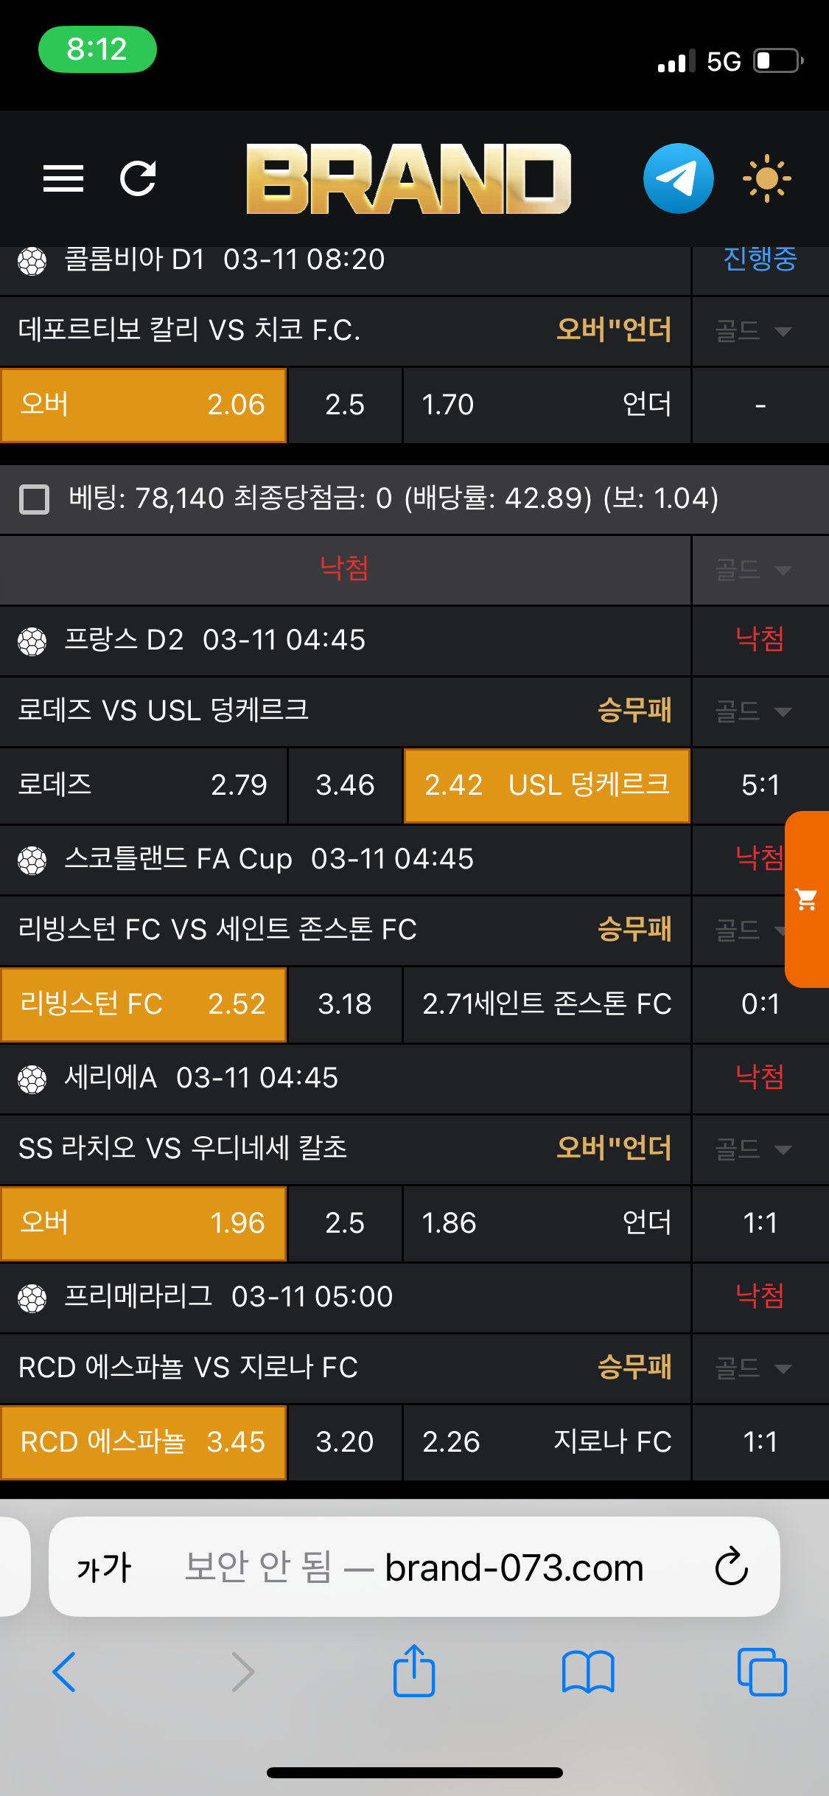The image size is (829, 1796).
Task: Open the Telegram channel icon
Action: [x=678, y=179]
